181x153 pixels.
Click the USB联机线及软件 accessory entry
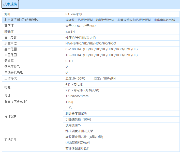coord(78,143)
